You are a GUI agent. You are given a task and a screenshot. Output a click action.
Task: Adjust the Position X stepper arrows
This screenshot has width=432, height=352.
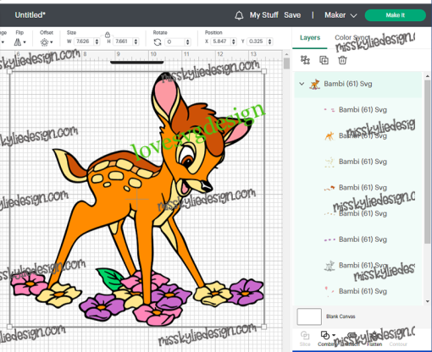(x=234, y=41)
